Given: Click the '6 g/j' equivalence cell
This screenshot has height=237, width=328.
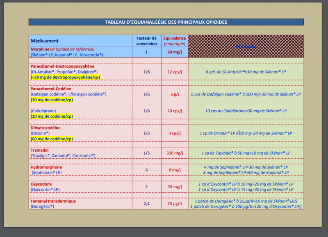Looking at the screenshot, I should [x=175, y=94].
